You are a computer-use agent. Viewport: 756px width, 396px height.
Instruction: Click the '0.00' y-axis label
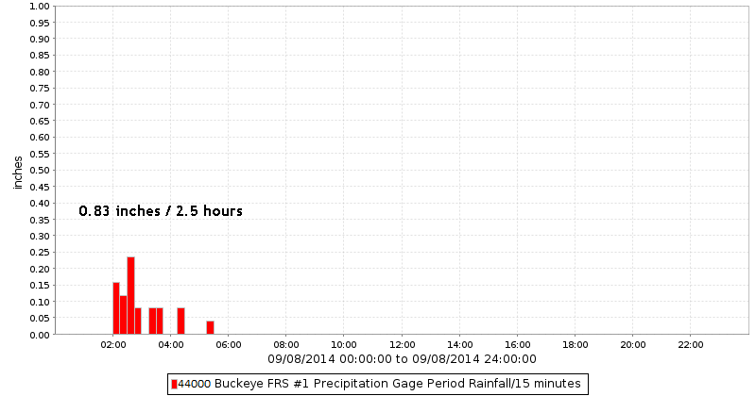tap(40, 335)
